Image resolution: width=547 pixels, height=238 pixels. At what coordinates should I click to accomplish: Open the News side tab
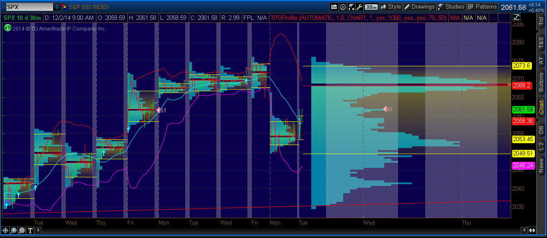click(x=541, y=166)
